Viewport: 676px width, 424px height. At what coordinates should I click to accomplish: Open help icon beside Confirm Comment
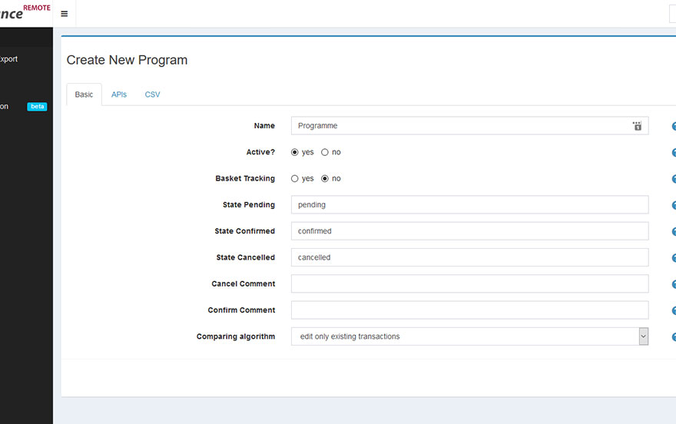674,311
